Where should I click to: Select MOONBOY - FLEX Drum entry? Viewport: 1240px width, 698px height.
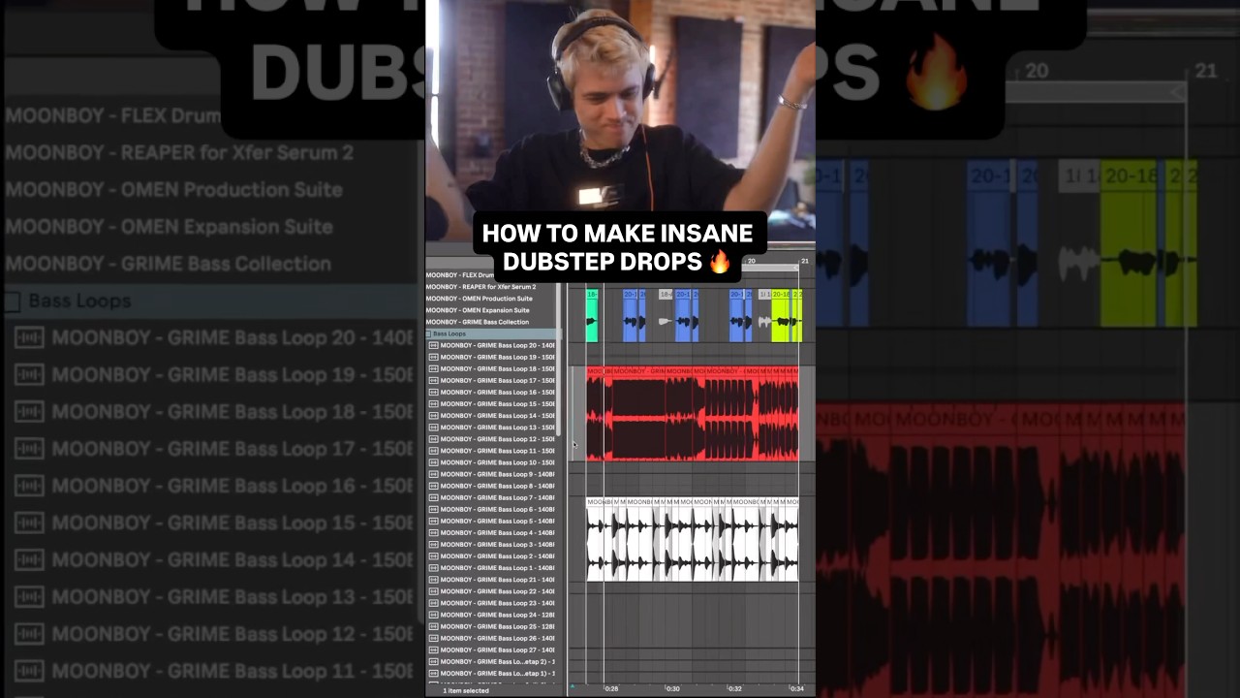pyautogui.click(x=460, y=275)
